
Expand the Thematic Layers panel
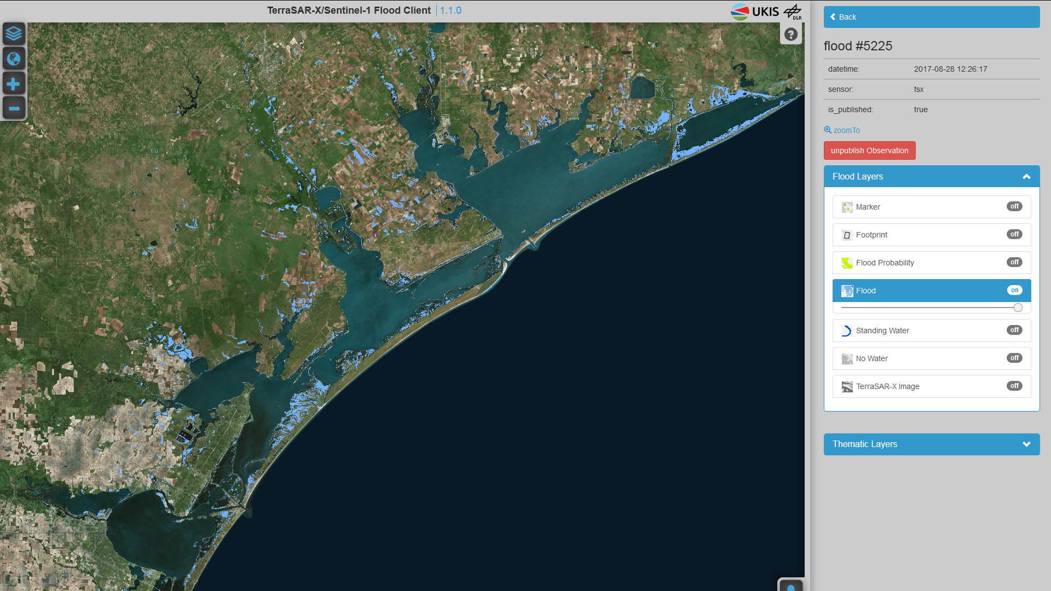[x=1026, y=444]
